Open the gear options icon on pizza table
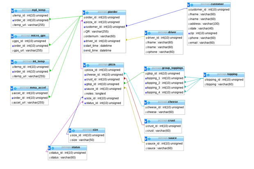254x169 pixels. (88, 65)
